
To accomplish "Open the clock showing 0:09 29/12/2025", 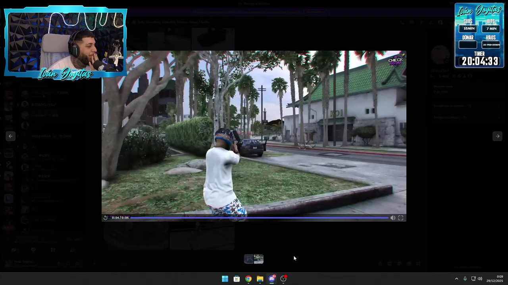I will click(x=495, y=279).
